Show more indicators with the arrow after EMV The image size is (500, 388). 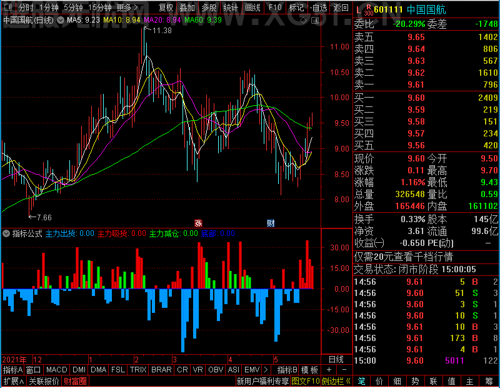[x=266, y=370]
